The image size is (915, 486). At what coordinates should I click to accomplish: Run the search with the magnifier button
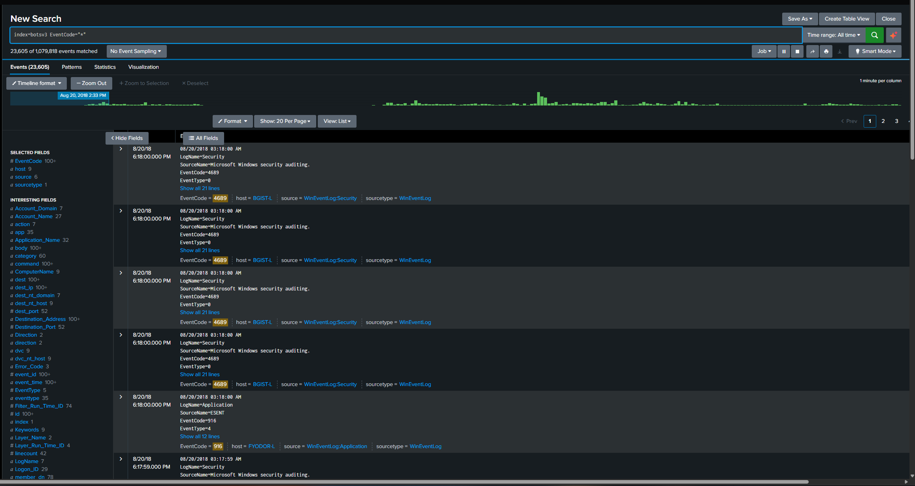click(874, 35)
